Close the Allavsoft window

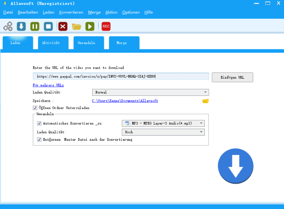click(x=279, y=3)
